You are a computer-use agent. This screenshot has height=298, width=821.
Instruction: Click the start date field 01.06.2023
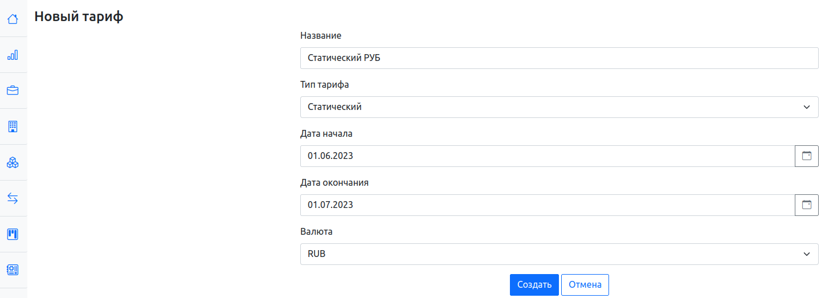click(x=547, y=156)
